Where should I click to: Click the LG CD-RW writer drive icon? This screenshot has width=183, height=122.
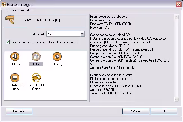10,20
